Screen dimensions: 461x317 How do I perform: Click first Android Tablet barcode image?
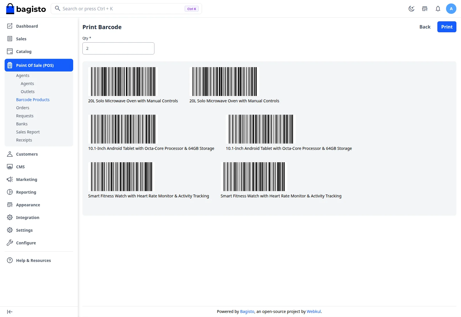(x=123, y=129)
